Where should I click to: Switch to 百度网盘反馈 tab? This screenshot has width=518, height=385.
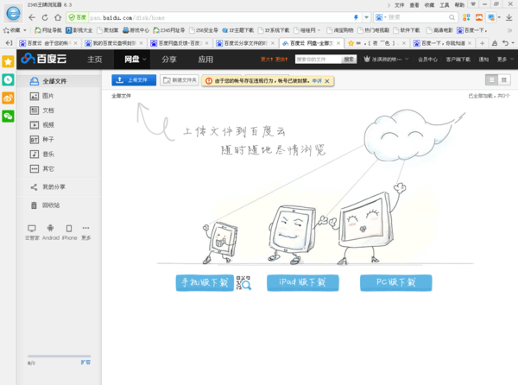180,43
